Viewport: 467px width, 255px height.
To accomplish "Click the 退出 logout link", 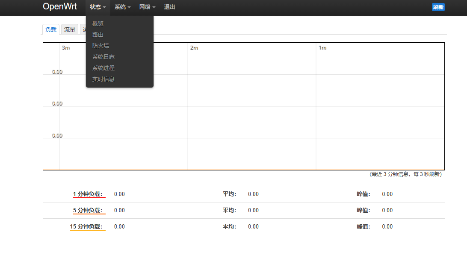I will [169, 7].
